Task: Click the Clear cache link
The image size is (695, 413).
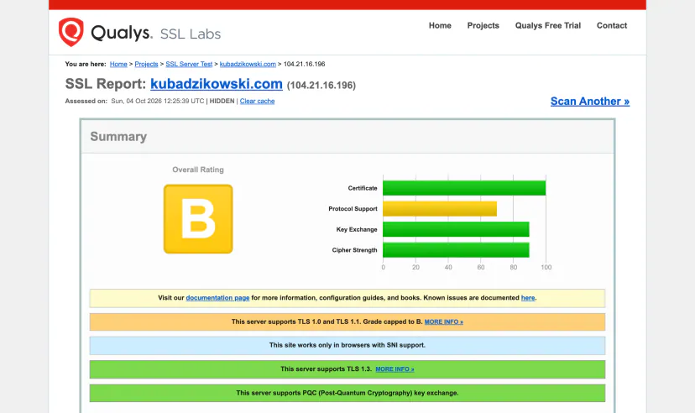Action: (257, 101)
